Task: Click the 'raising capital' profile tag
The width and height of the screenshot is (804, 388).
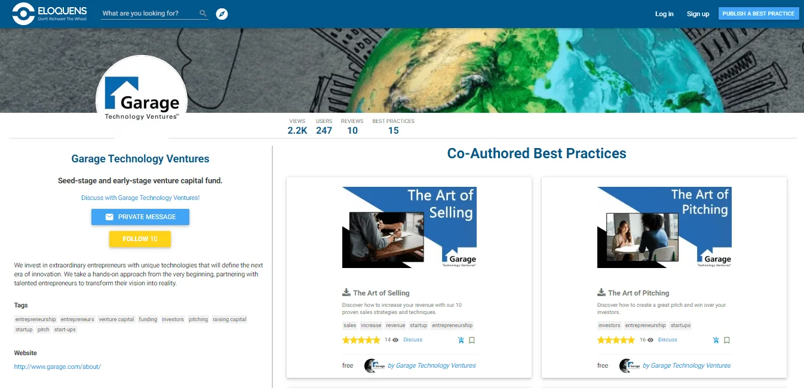Action: (229, 319)
